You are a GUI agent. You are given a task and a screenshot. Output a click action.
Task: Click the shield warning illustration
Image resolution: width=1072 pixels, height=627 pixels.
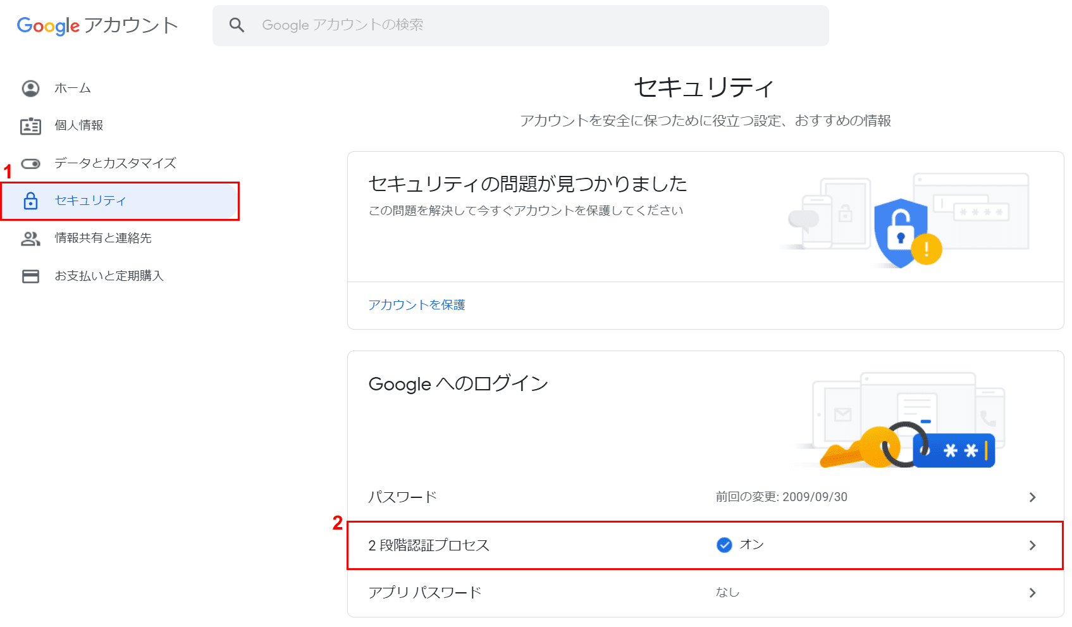pyautogui.click(x=904, y=221)
